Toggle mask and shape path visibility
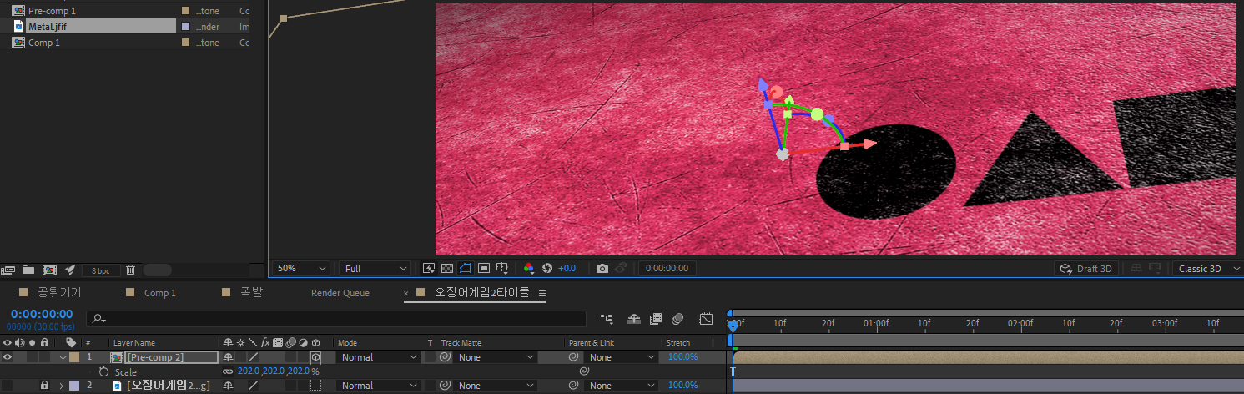The width and height of the screenshot is (1244, 394). [x=466, y=268]
